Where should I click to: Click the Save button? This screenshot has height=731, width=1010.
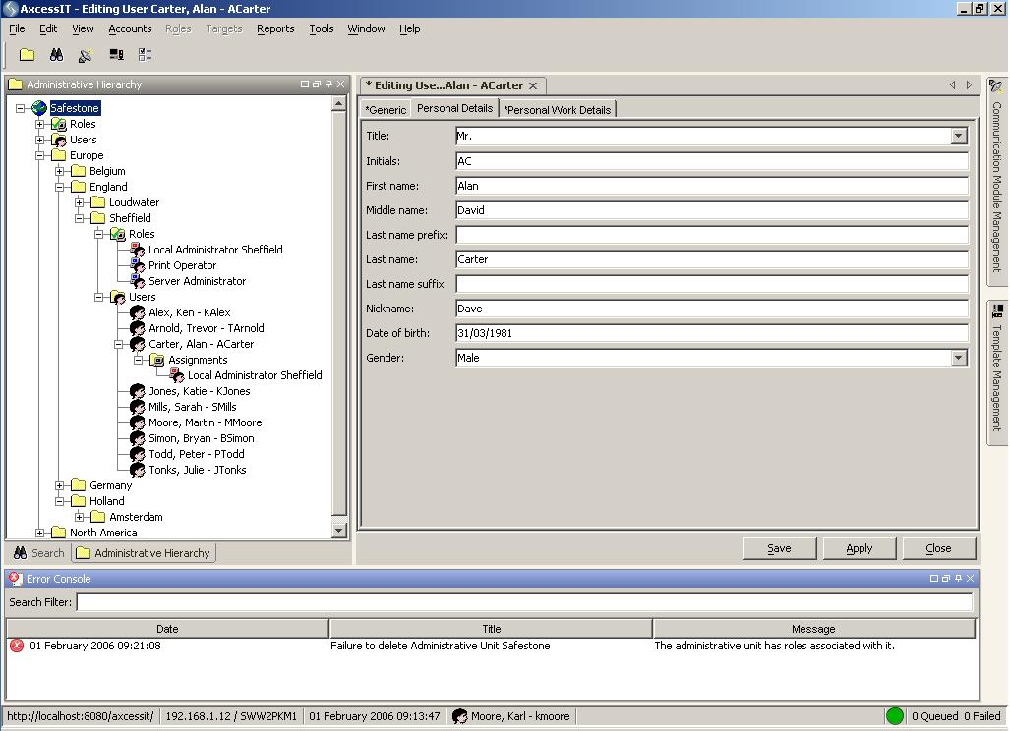780,548
